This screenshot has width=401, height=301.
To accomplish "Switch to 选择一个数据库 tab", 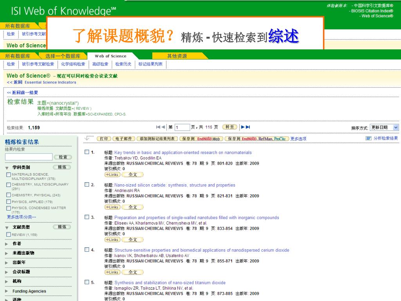I will coord(63,56).
